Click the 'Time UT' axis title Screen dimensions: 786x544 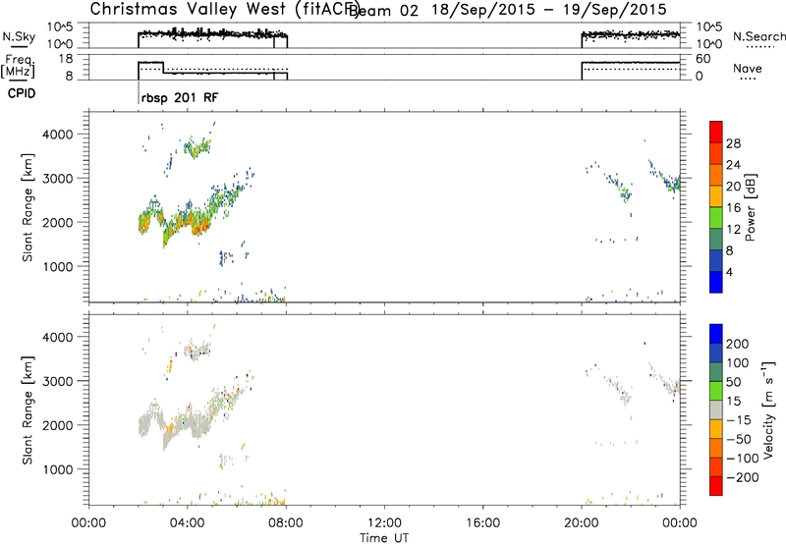pyautogui.click(x=384, y=537)
